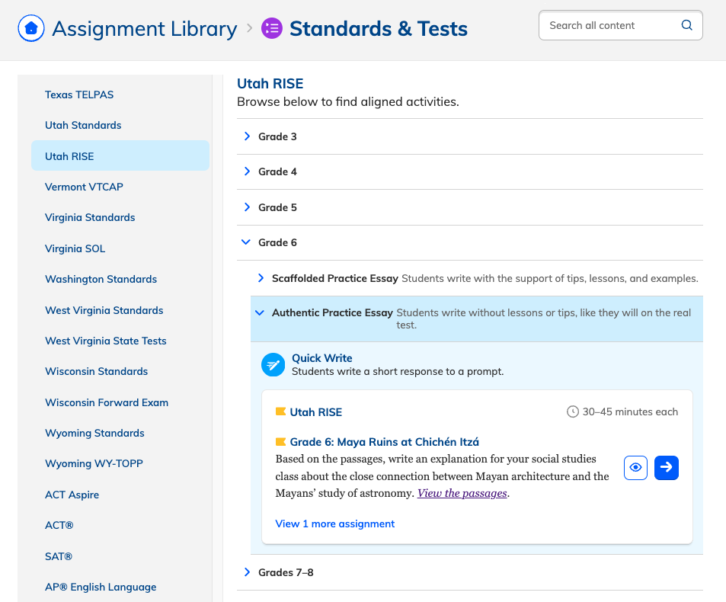Expand the Grade 4 section
Image resolution: width=726 pixels, height=602 pixels.
pyautogui.click(x=470, y=171)
